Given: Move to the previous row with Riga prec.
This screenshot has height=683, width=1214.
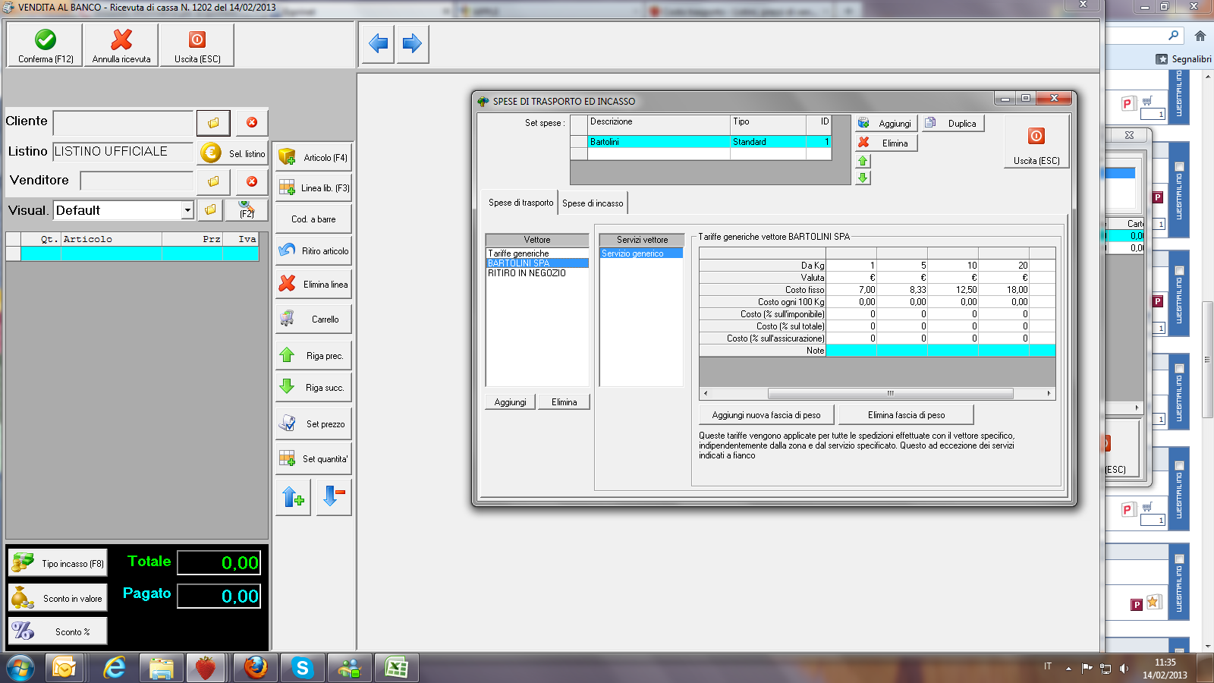Looking at the screenshot, I should (x=313, y=355).
